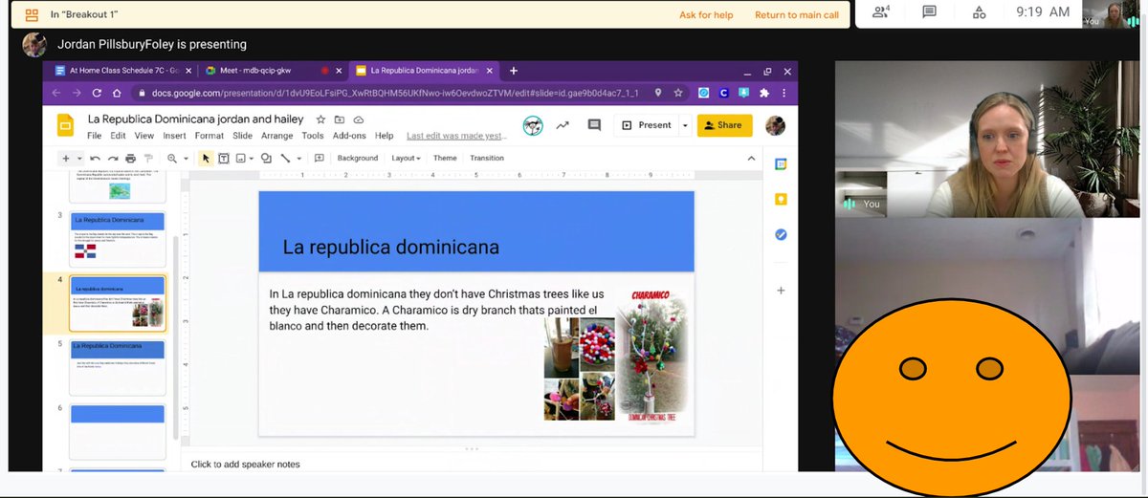Screen dimensions: 1148x498
Task: Click the address bar URL
Action: [395, 94]
